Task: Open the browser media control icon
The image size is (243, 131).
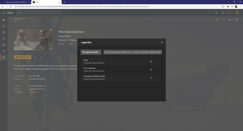Action: [232, 7]
